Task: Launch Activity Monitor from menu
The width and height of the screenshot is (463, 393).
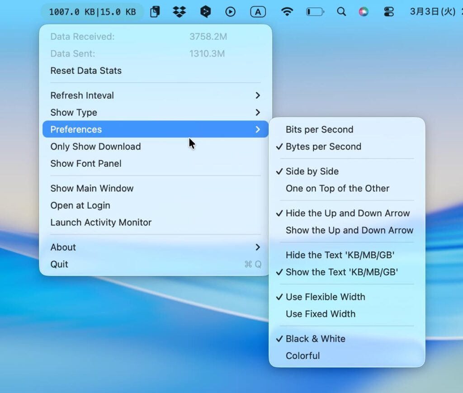Action: point(101,223)
